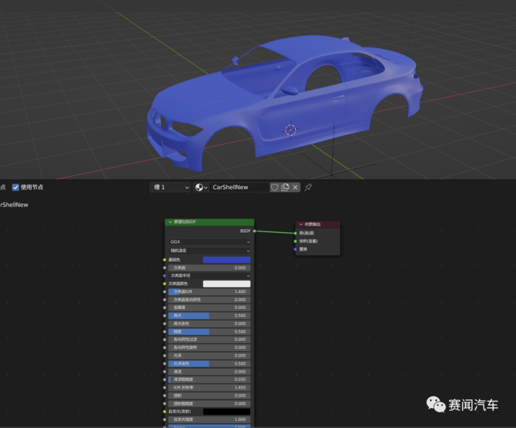
Task: Toggle the 使用节点 checkbox
Action: (x=15, y=187)
